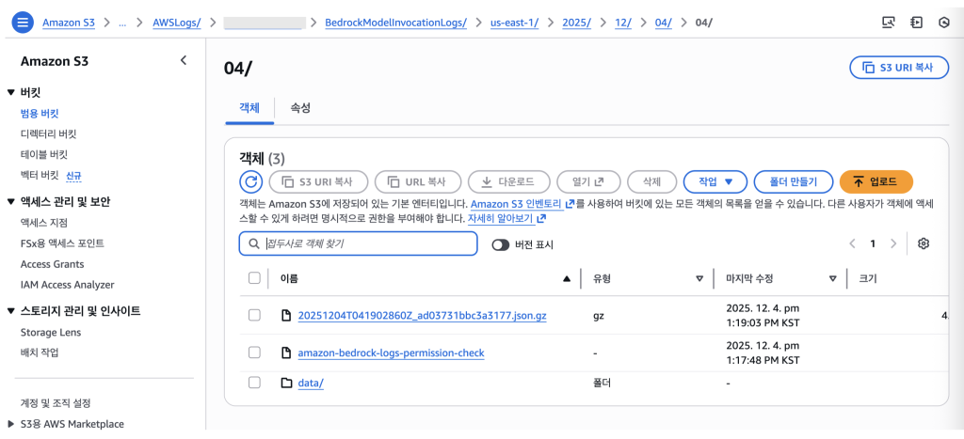The image size is (964, 439).
Task: Click the 삭제 button
Action: [x=651, y=181]
